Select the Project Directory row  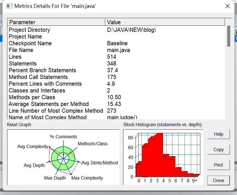[116, 30]
